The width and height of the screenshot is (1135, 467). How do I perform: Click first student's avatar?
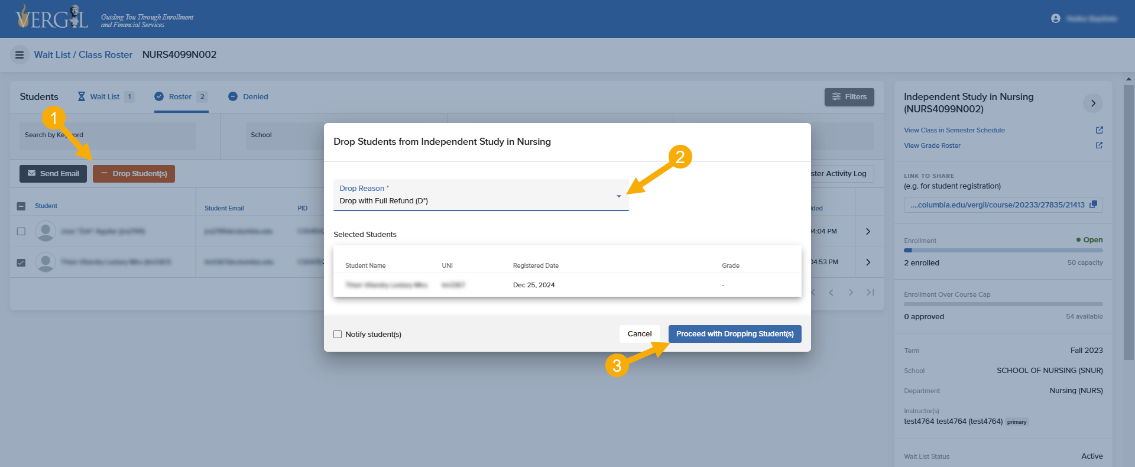click(x=46, y=231)
